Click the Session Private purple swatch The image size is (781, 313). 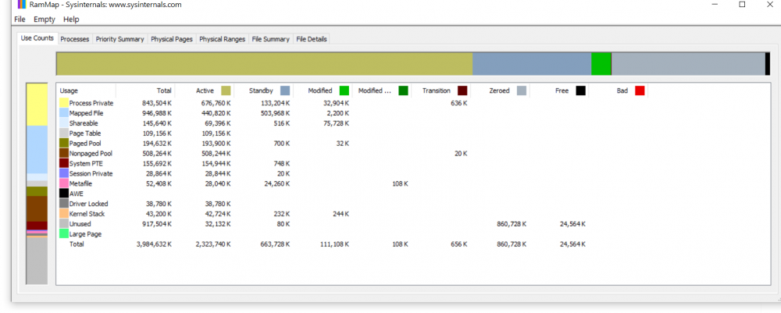[x=64, y=173]
